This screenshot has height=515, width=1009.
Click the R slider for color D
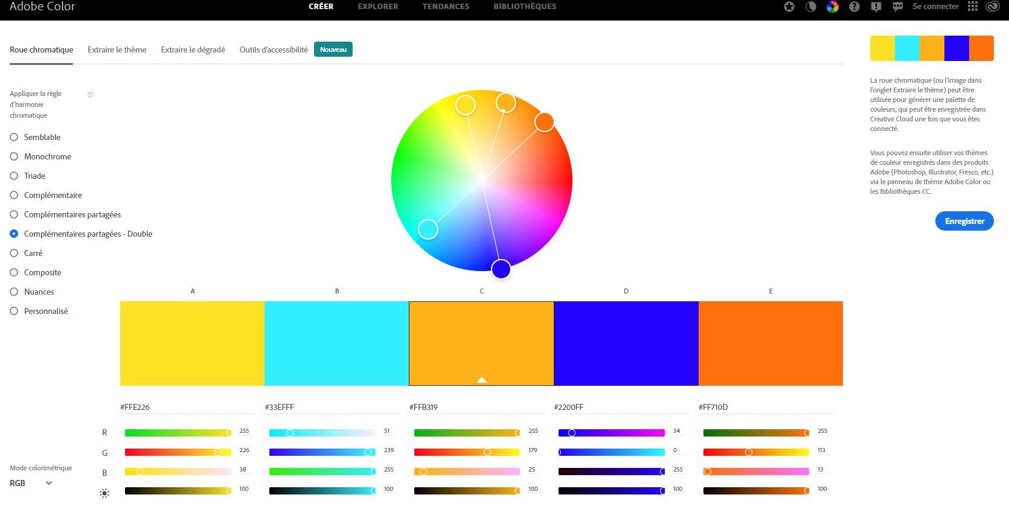tap(612, 433)
